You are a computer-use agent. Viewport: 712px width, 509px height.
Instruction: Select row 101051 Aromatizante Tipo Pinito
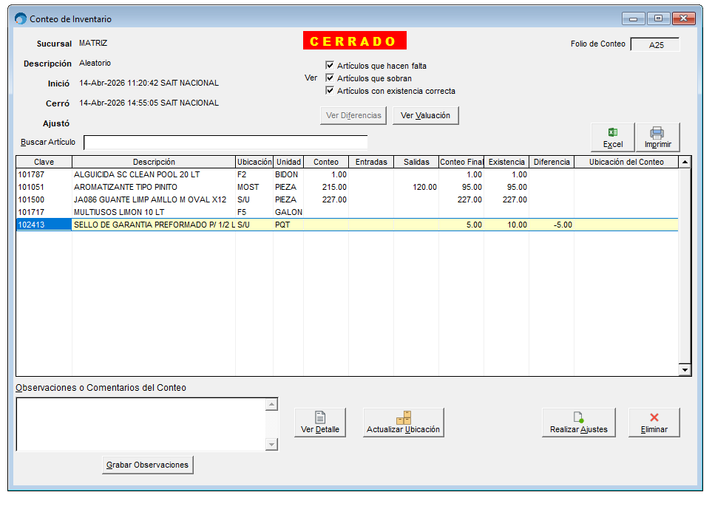point(126,187)
